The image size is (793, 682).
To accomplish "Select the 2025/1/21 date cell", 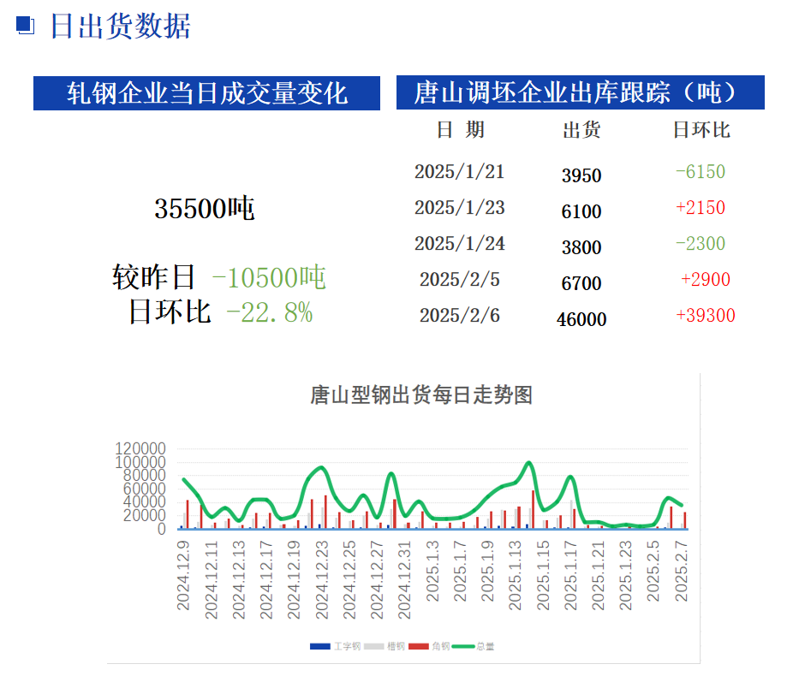I will tap(459, 172).
